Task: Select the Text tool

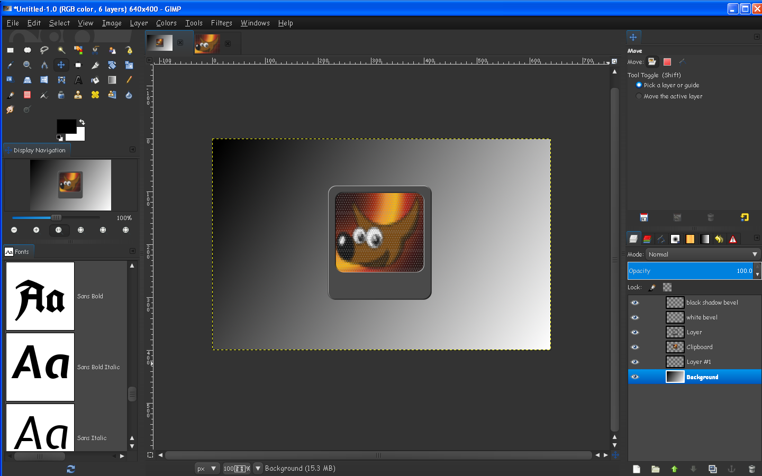Action: click(x=78, y=80)
